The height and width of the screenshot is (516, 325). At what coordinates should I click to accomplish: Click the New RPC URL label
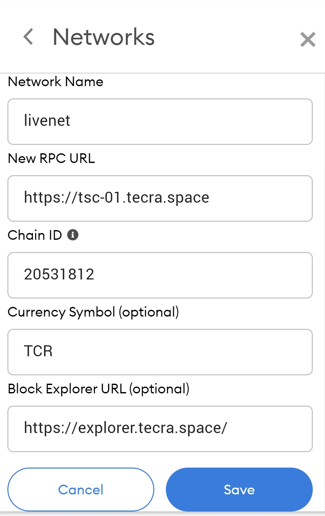coord(52,158)
